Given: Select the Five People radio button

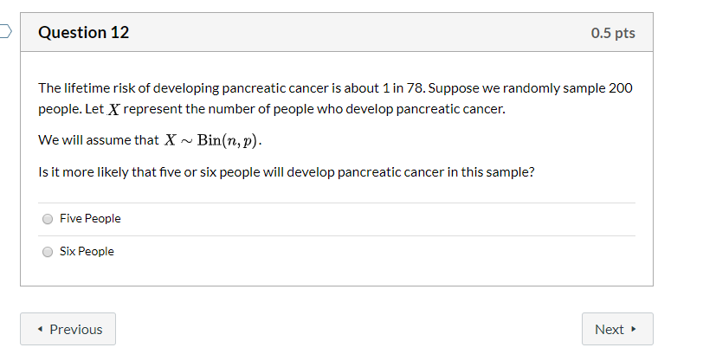Looking at the screenshot, I should coord(48,219).
